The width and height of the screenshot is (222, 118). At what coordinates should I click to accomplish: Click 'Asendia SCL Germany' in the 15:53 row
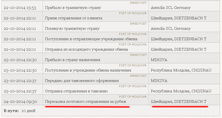[x=171, y=8]
